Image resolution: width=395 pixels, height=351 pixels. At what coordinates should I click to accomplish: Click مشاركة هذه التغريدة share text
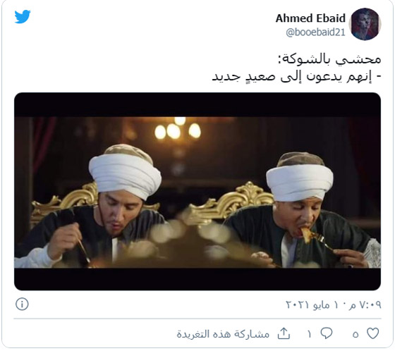(x=223, y=334)
